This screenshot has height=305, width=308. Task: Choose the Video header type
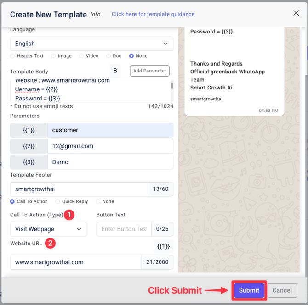(81, 56)
